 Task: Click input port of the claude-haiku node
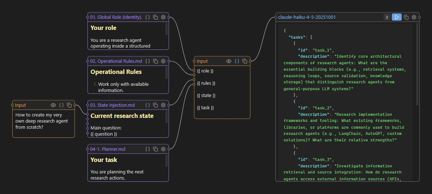click(276, 17)
